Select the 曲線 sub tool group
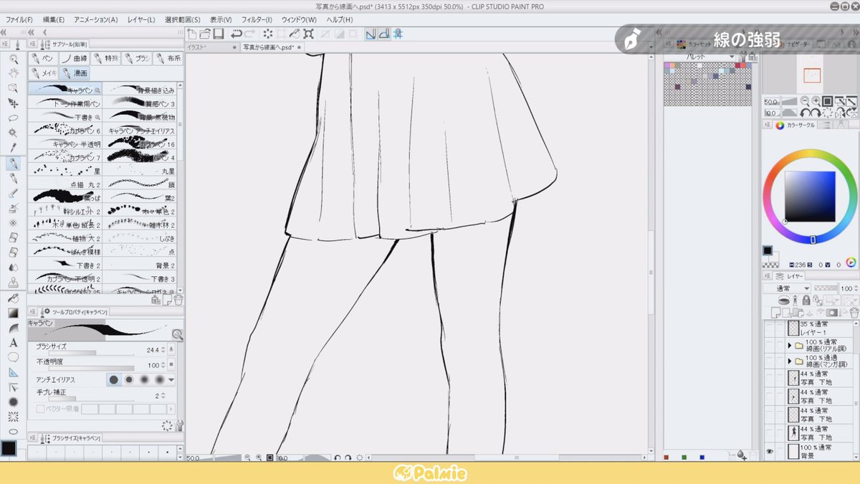Image resolution: width=860 pixels, height=484 pixels. [74, 59]
